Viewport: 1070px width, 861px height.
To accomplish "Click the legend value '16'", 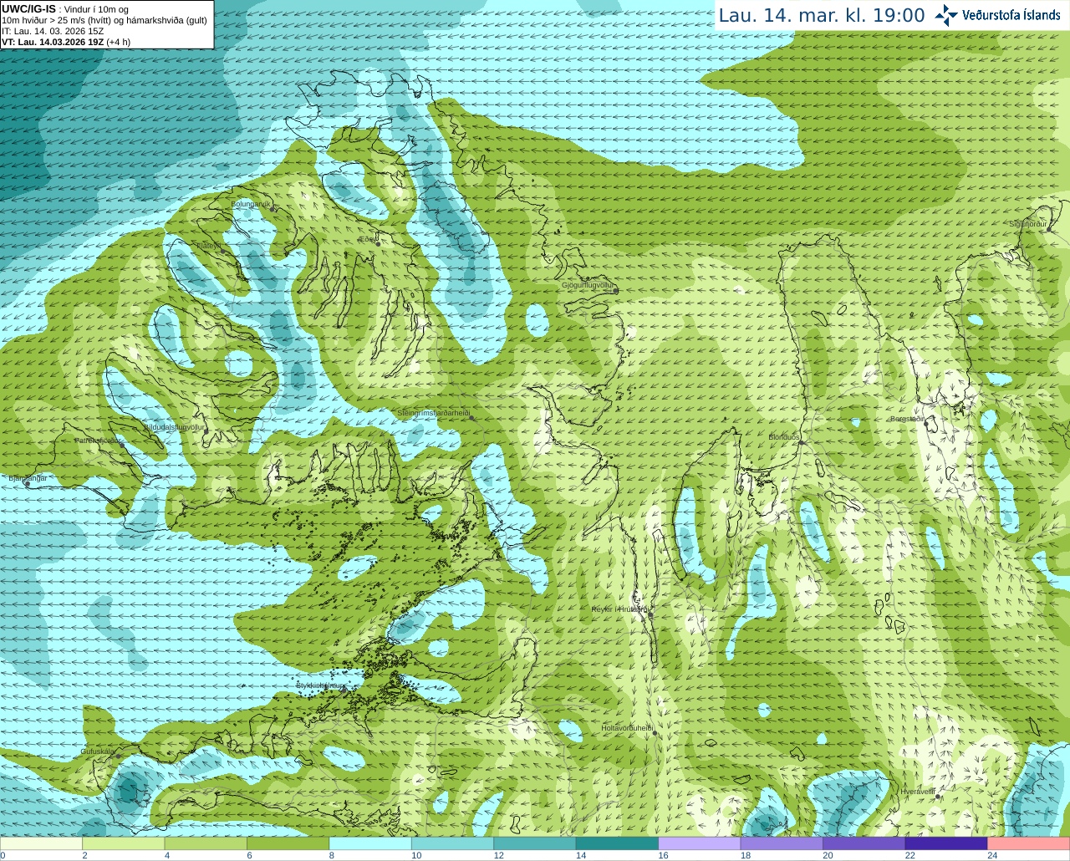I will click(x=664, y=855).
